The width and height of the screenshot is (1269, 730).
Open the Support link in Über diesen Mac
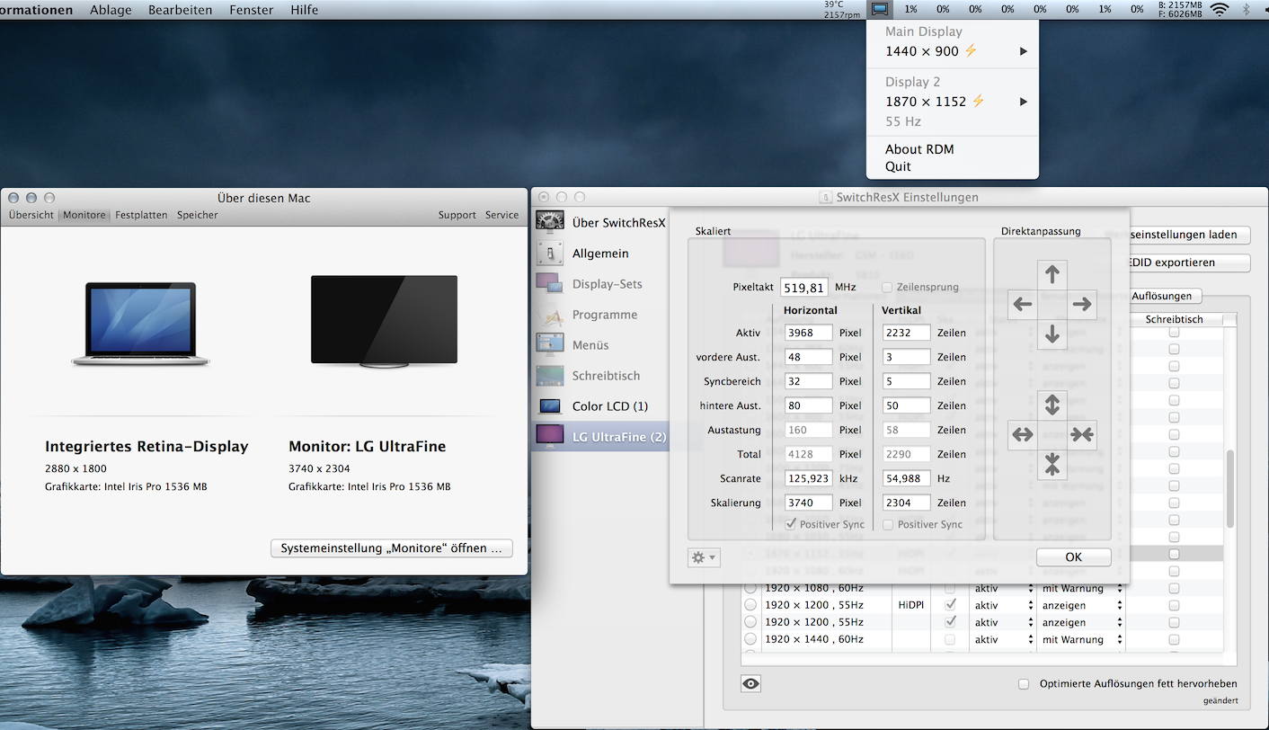pyautogui.click(x=457, y=215)
